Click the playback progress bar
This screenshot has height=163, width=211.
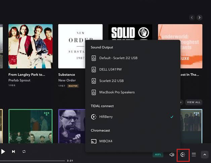coord(32,161)
